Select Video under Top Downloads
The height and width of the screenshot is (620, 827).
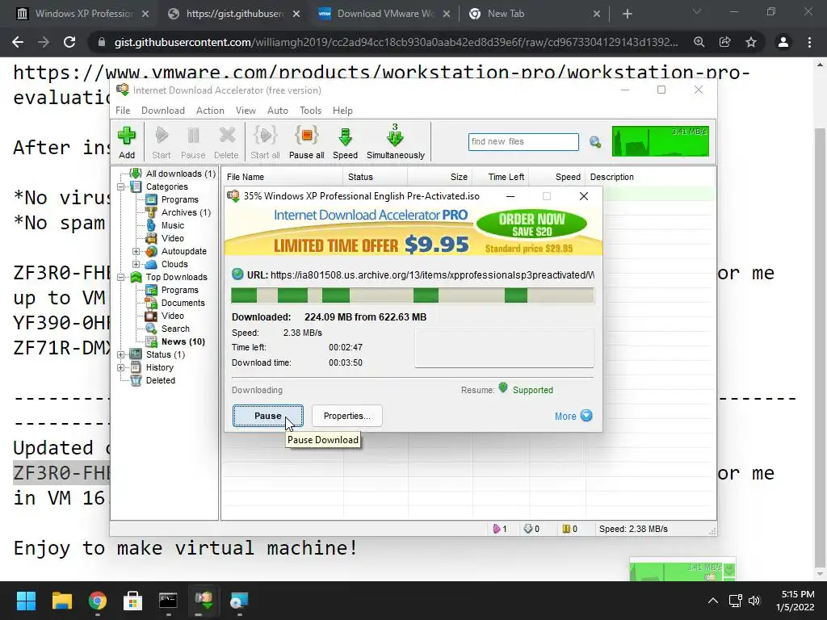point(173,316)
